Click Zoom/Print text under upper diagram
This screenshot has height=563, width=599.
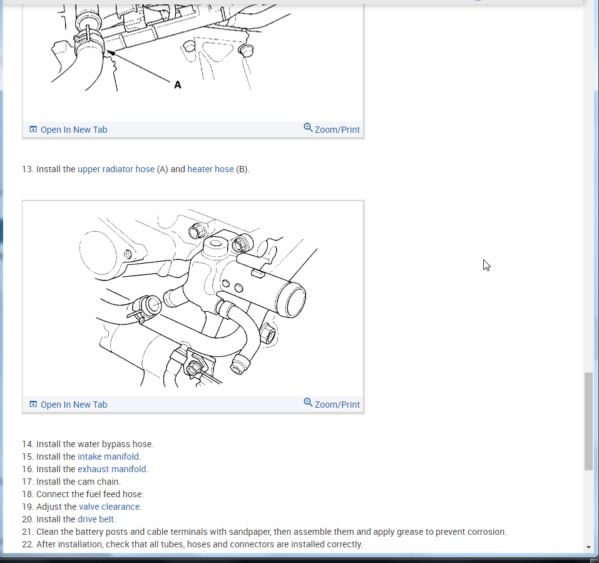click(x=337, y=130)
